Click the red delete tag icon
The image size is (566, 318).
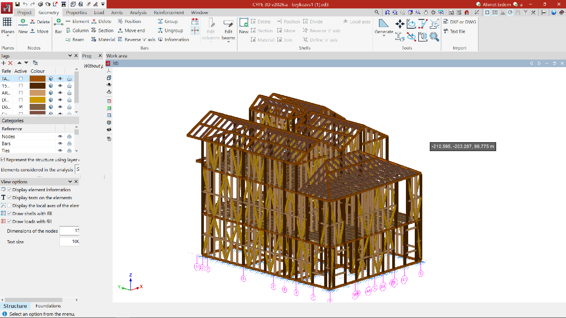[11, 63]
